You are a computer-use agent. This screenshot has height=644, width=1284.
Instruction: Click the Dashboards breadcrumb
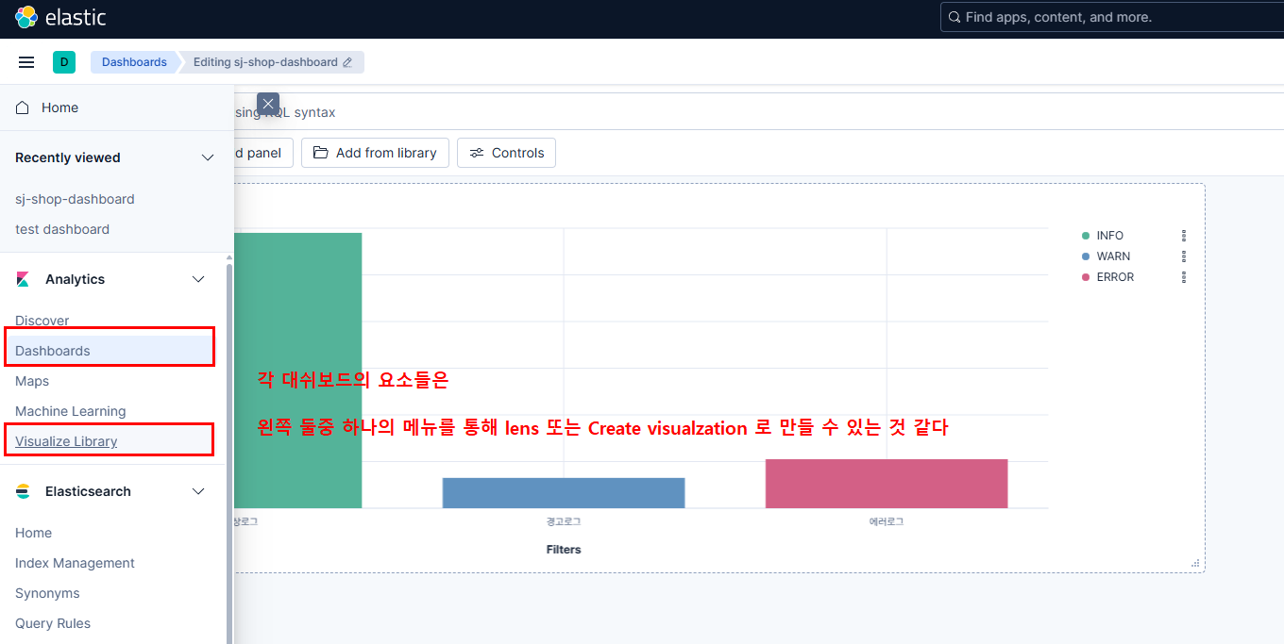(134, 62)
